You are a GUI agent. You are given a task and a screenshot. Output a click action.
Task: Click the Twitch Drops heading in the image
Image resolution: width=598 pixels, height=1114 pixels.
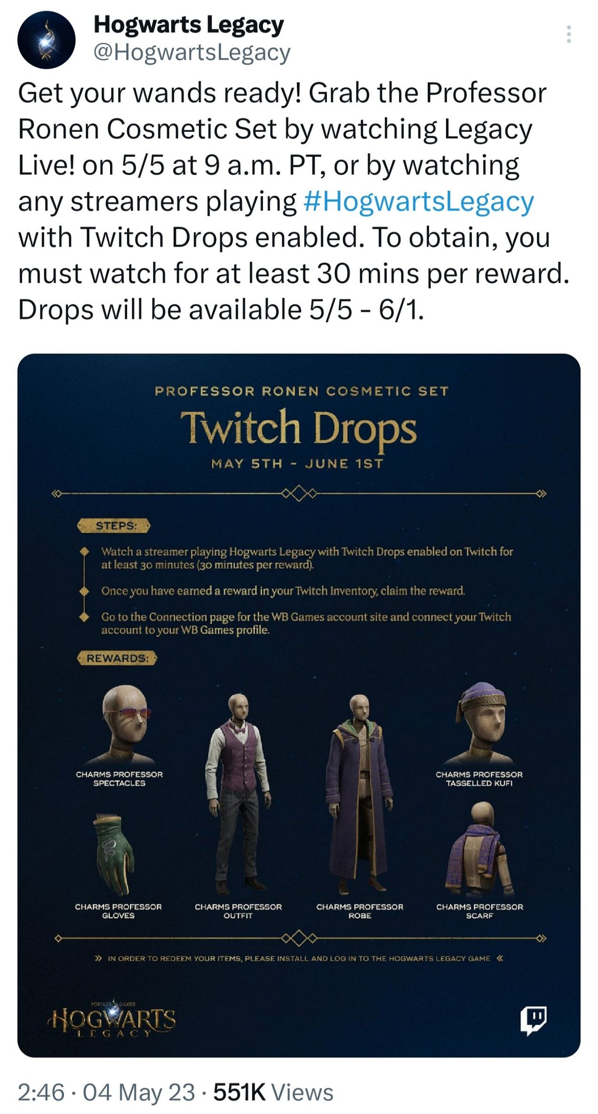[x=298, y=427]
